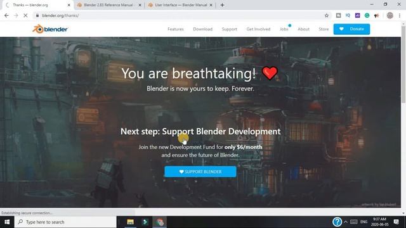This screenshot has width=406, height=228.
Task: Click the page vertical scrollbar
Action: point(403,65)
